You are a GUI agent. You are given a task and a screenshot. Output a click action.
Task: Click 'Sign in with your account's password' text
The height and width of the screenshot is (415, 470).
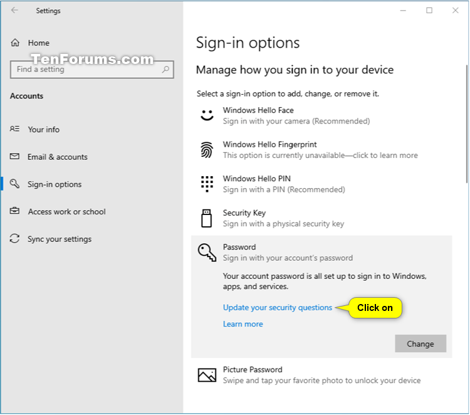click(288, 258)
